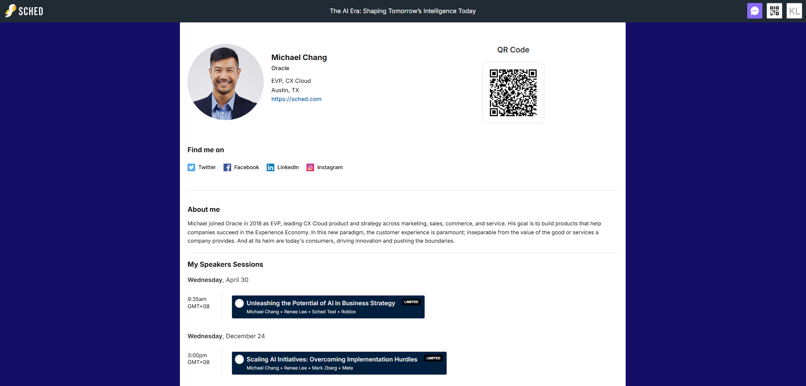Click the EVP, CX Cloud title text

(291, 81)
